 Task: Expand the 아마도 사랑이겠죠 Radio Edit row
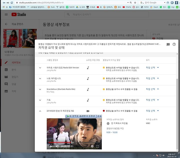(x=40, y=68)
